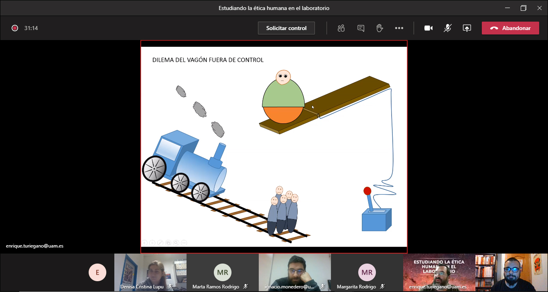This screenshot has width=548, height=292.
Task: Open slide show more options ellipsis
Action: pyautogui.click(x=184, y=243)
